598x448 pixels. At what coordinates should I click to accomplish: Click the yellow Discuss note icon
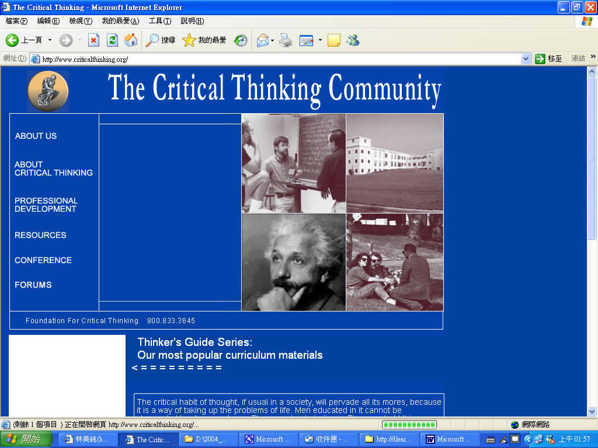pyautogui.click(x=333, y=40)
